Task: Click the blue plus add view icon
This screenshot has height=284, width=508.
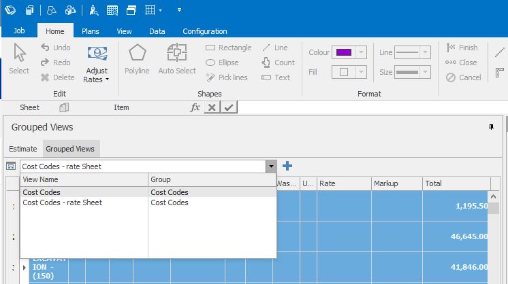Action: click(287, 166)
